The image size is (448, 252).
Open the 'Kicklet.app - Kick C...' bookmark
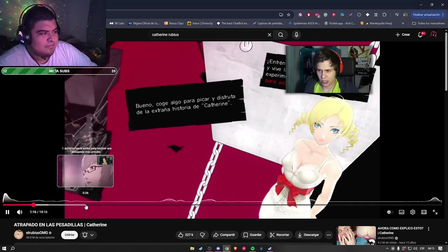pyautogui.click(x=339, y=23)
